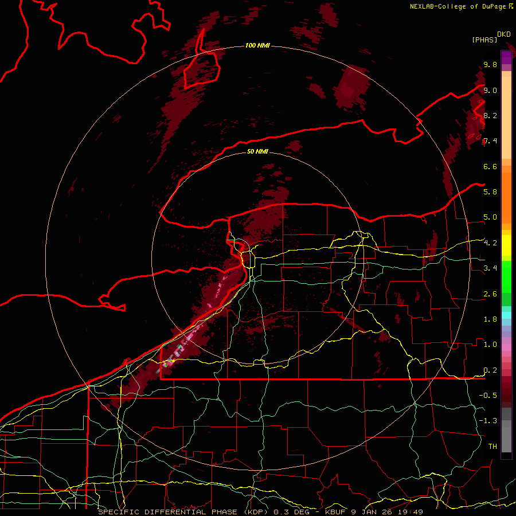Viewport: 516px width, 516px height.
Task: Click the yellow segment of the color bar
Action: point(506,245)
